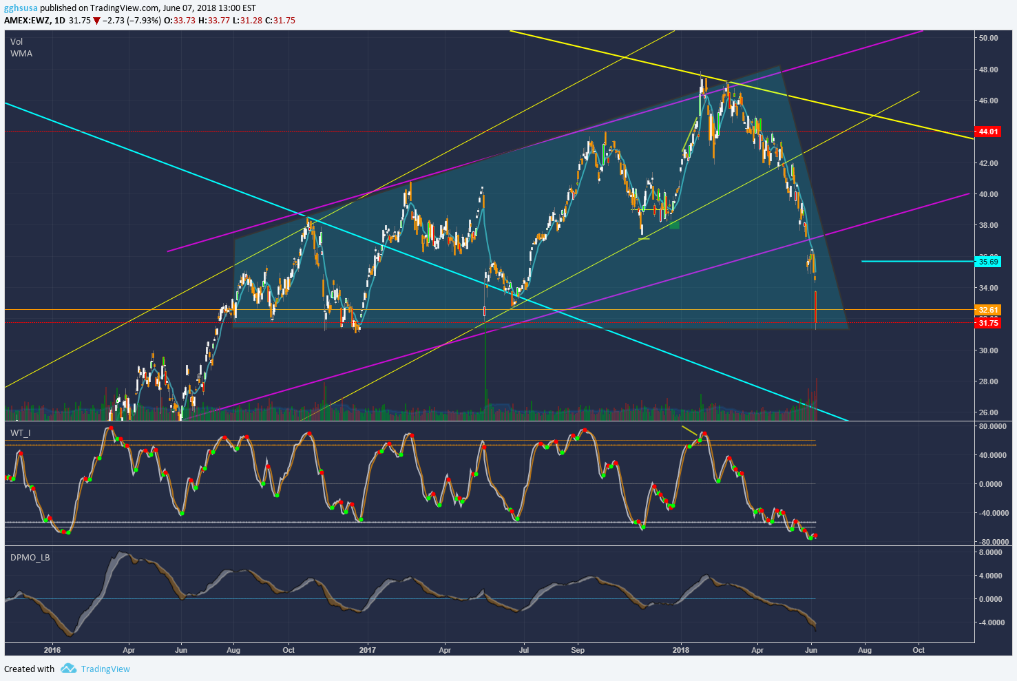
Task: Click 50.00 on the price axis
Action: pos(988,38)
